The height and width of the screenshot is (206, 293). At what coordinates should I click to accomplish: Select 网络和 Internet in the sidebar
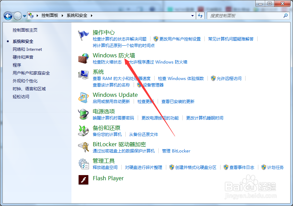coord(27,49)
